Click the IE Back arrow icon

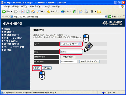[x=4, y=12]
